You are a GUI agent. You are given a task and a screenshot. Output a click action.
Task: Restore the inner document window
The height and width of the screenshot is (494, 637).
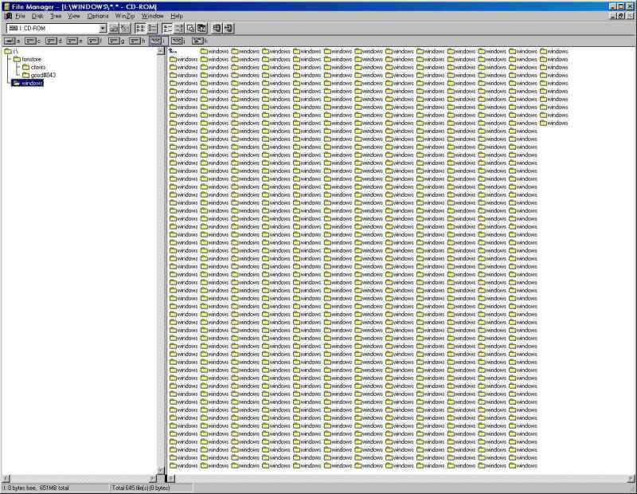622,16
